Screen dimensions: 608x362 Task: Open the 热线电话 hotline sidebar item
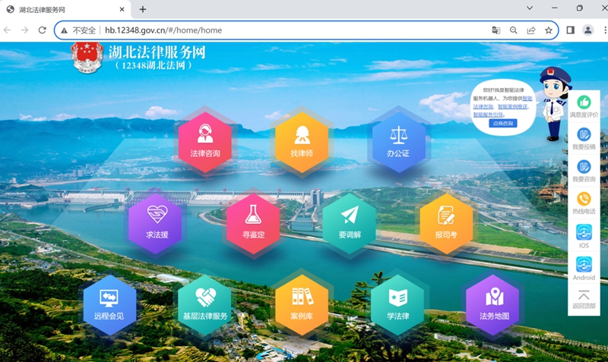click(x=584, y=202)
